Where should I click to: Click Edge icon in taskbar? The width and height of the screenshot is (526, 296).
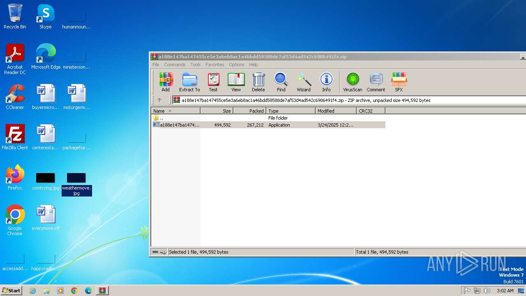[88, 291]
